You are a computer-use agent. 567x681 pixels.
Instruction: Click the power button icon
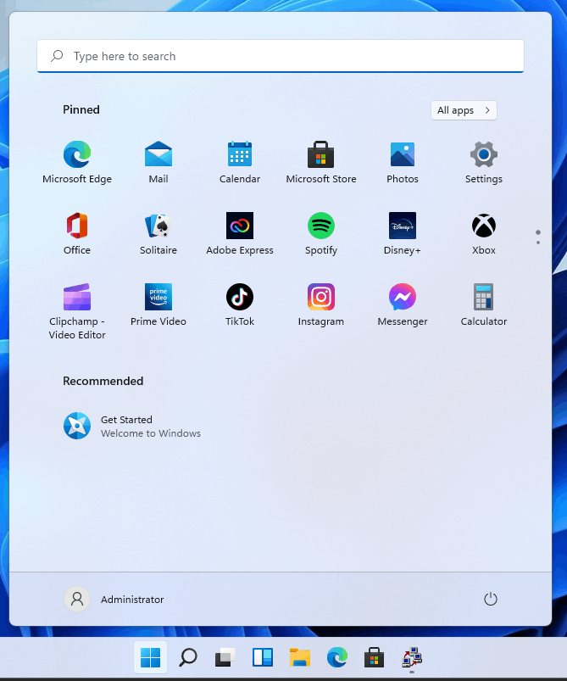[491, 599]
